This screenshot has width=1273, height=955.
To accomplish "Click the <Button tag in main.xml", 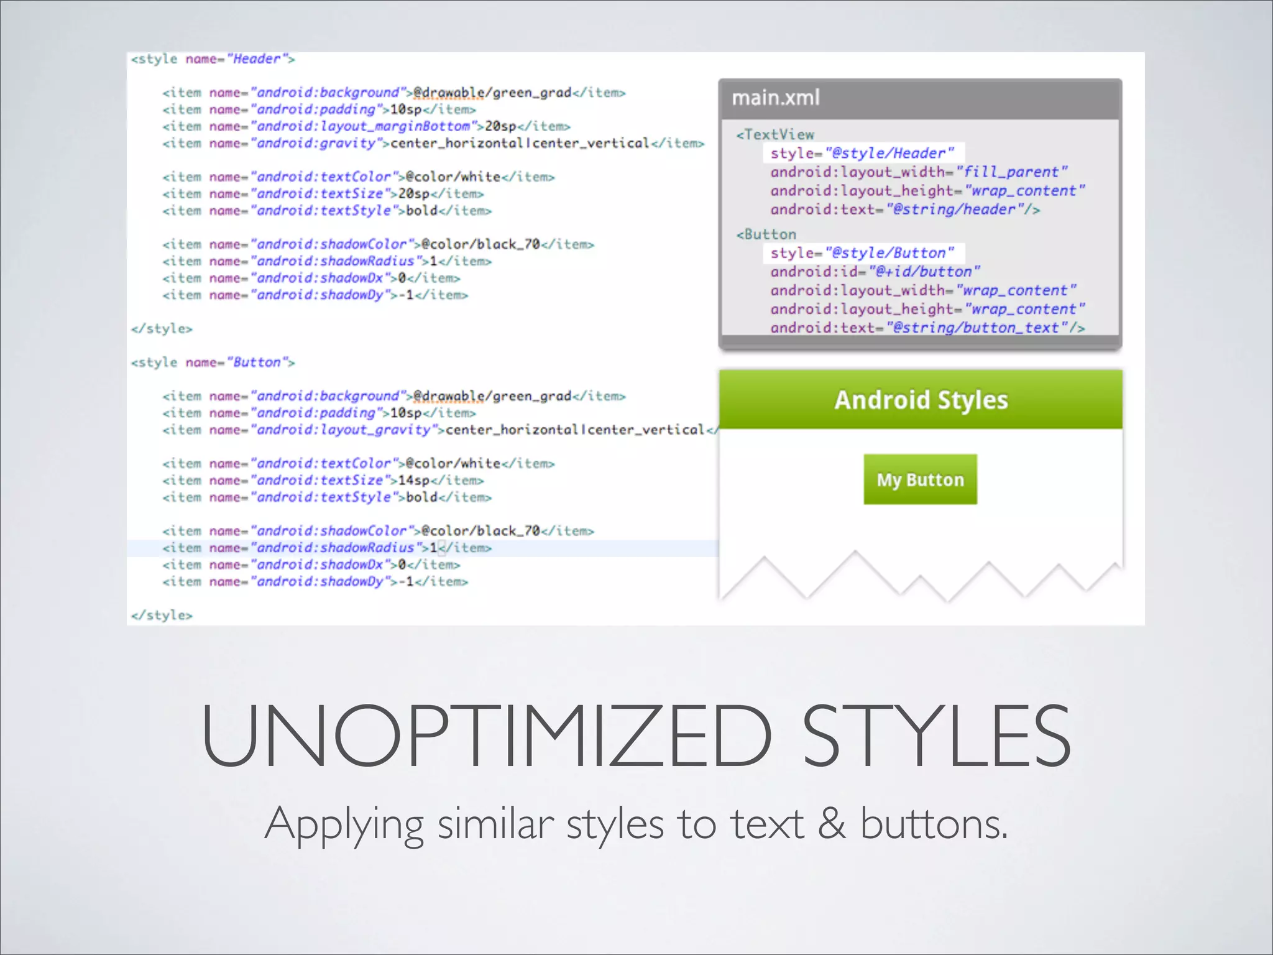I will (x=766, y=234).
